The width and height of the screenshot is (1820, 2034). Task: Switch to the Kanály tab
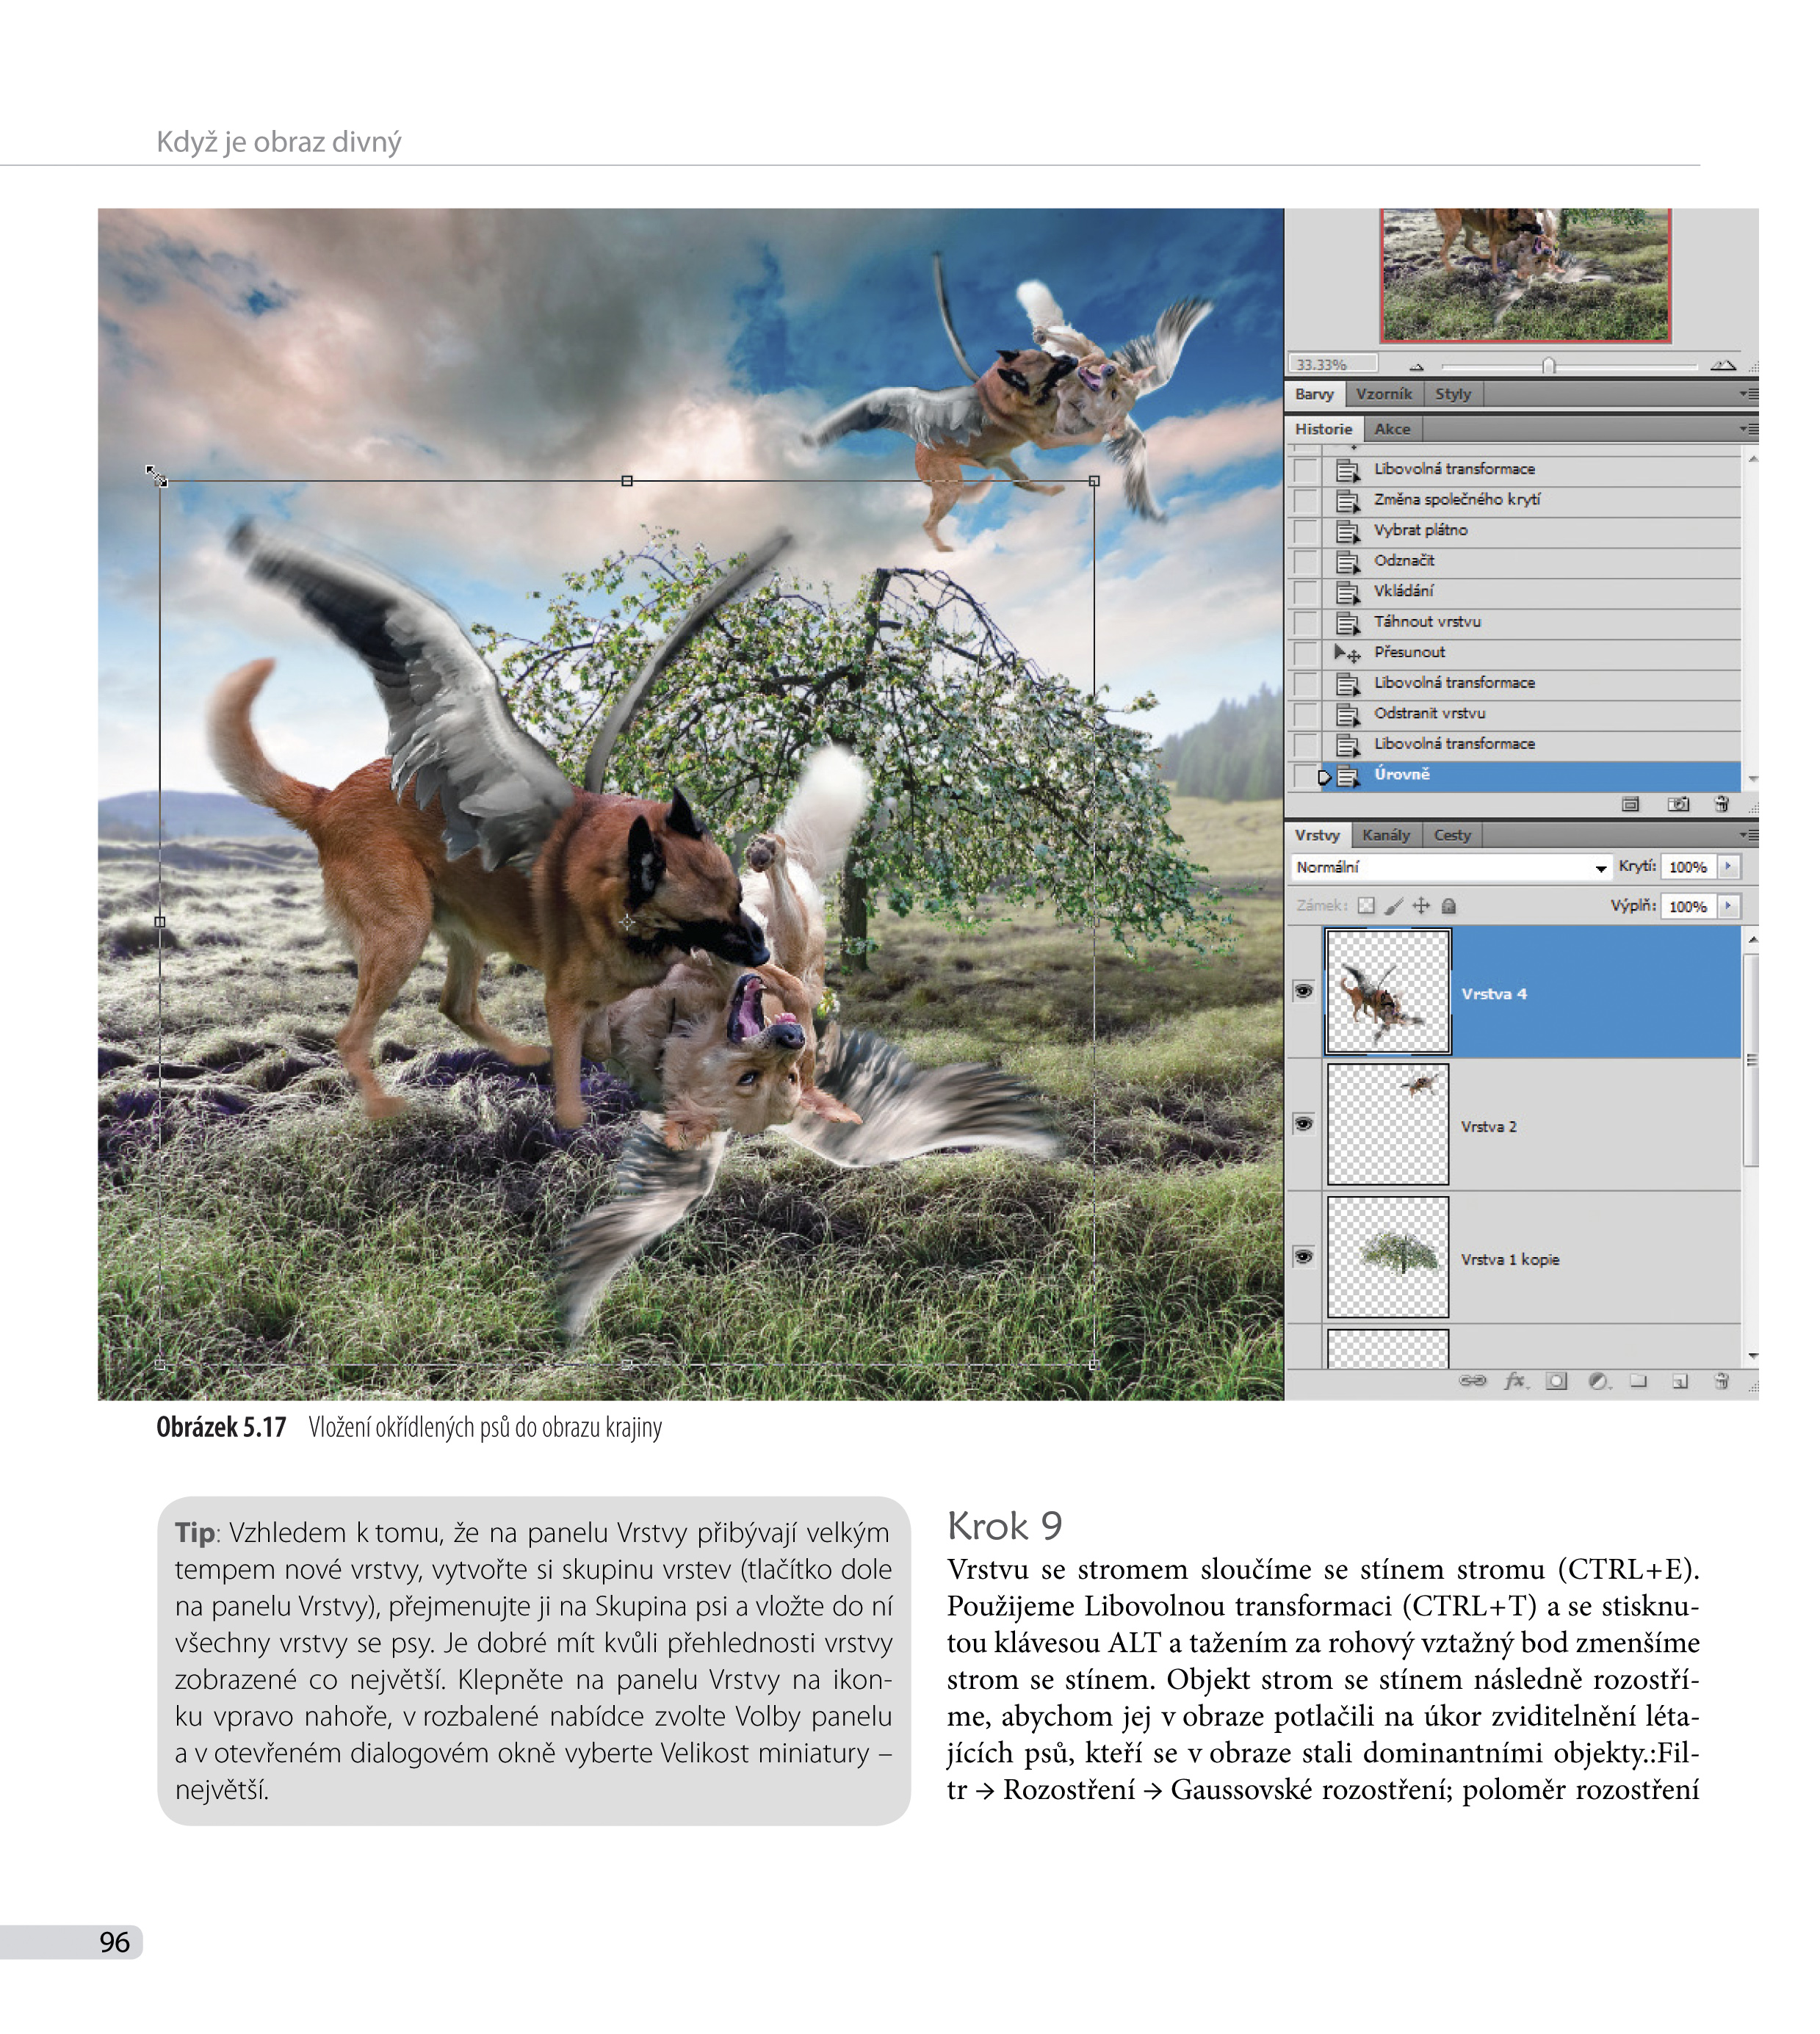click(1386, 835)
